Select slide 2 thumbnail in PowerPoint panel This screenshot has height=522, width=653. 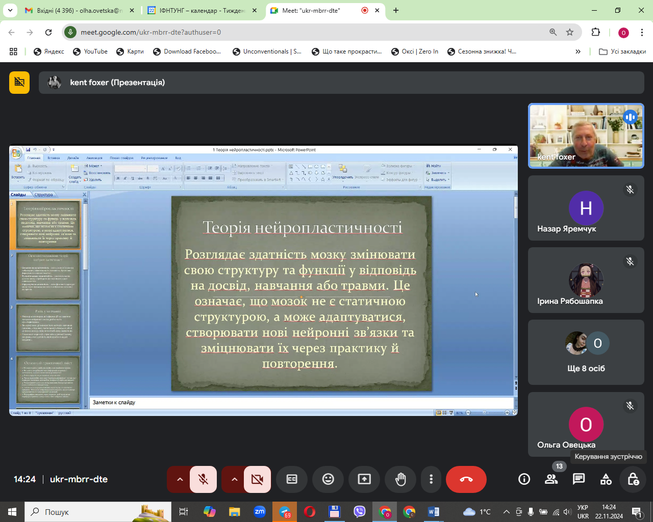(x=48, y=276)
